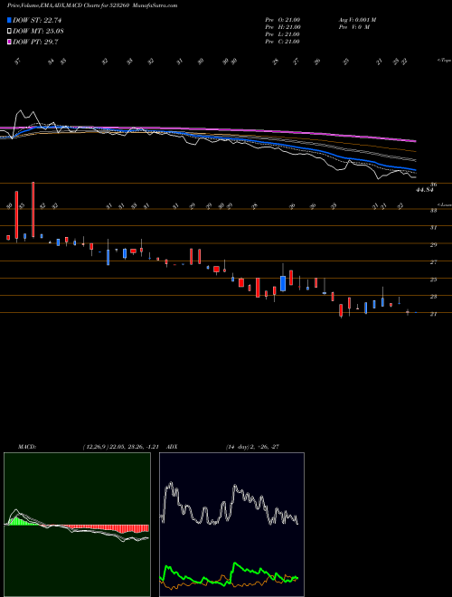452x597 pixels.
Task: Click the white DOW MT legend swatch
Action: pyautogui.click(x=9, y=31)
